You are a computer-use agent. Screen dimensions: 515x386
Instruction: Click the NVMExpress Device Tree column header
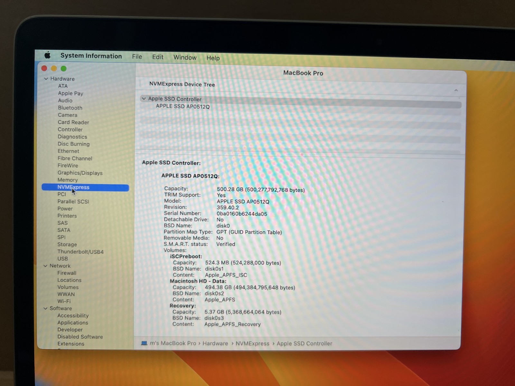[x=182, y=84]
